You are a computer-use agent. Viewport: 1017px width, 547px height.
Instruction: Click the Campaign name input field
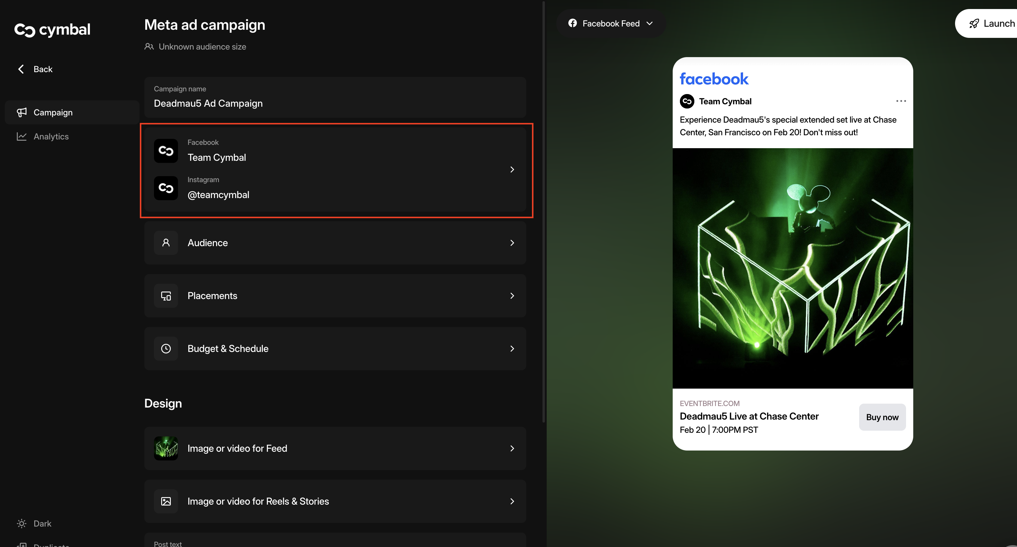(335, 103)
